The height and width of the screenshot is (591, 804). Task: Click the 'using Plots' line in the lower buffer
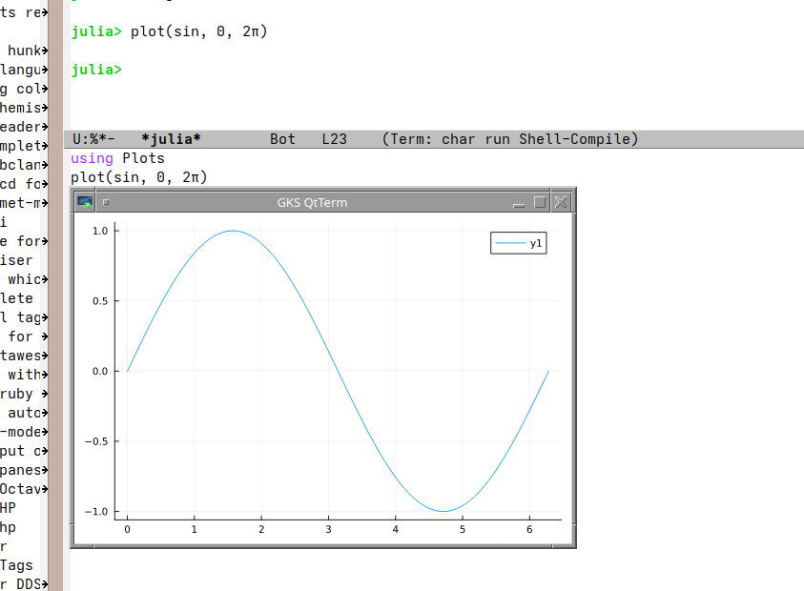coord(117,158)
